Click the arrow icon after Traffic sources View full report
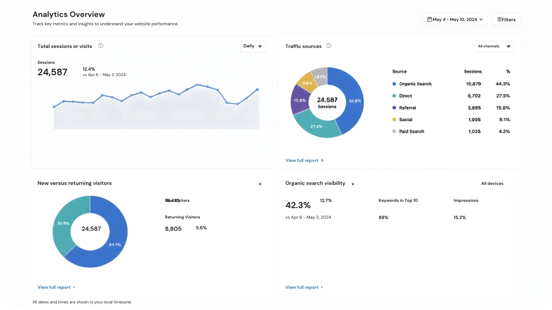This screenshot has height=310, width=552. coord(322,160)
